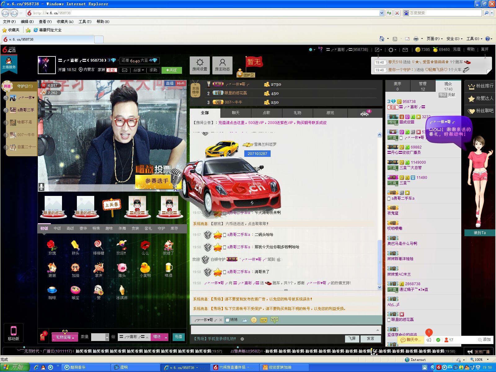The width and height of the screenshot is (496, 372).
Task: Switch to the chat (聊天) tab
Action: (x=236, y=113)
